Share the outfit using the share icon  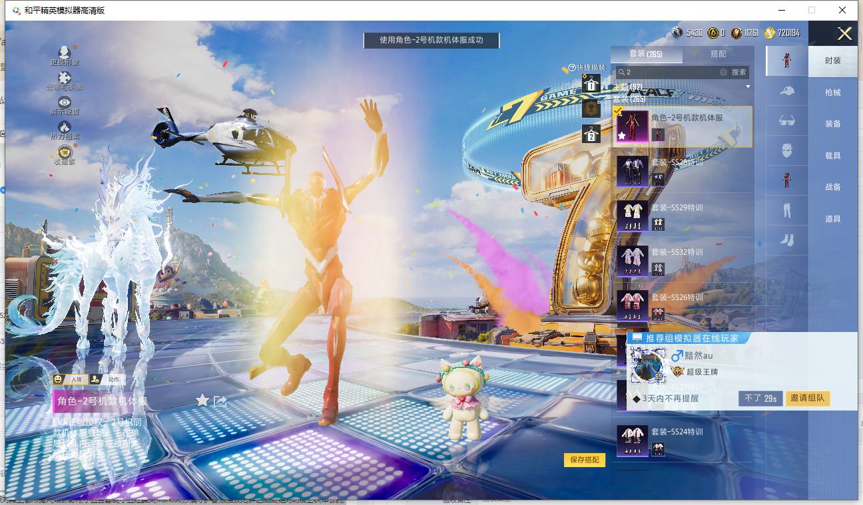click(x=220, y=400)
